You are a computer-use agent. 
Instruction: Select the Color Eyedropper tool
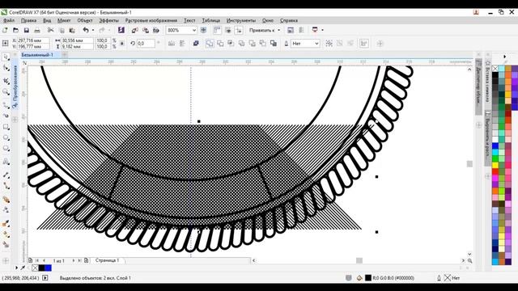pyautogui.click(x=6, y=223)
